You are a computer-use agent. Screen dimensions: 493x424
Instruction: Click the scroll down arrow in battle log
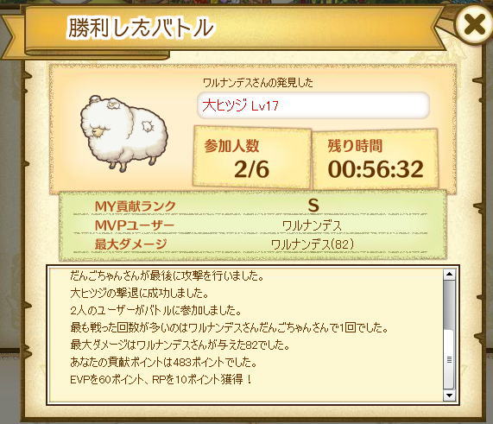click(449, 395)
